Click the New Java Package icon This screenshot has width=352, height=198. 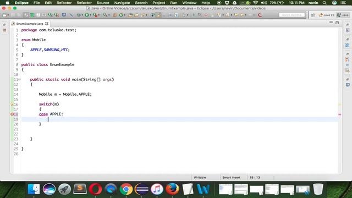pyautogui.click(x=115, y=15)
